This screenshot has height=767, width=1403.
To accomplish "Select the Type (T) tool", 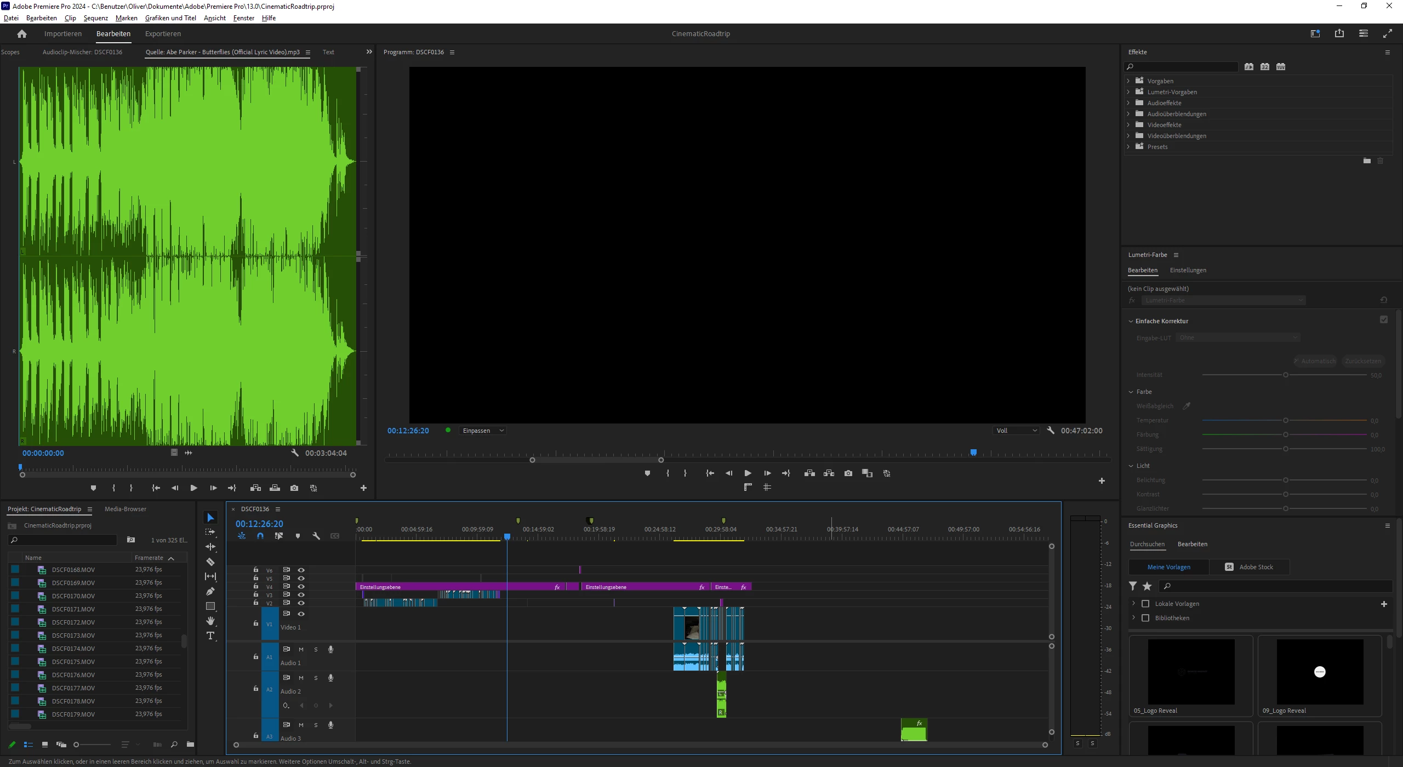I will pos(210,636).
